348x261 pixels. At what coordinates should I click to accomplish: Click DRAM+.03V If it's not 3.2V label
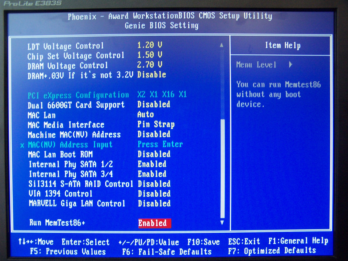[x=80, y=75]
